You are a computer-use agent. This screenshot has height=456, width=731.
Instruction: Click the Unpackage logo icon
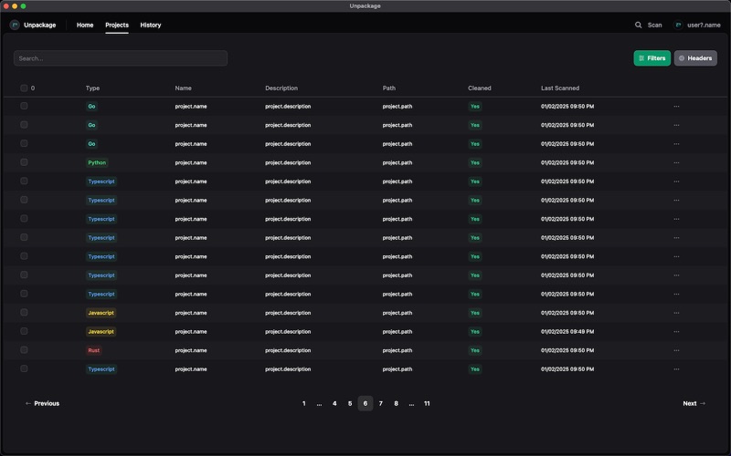coord(15,26)
